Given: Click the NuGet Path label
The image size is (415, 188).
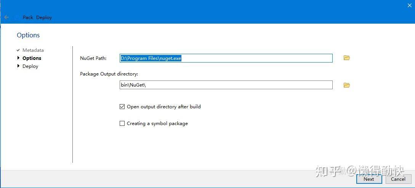Looking at the screenshot, I should coord(93,58).
